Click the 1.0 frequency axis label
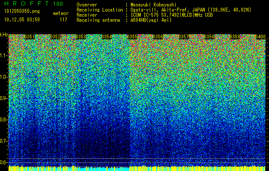This screenshot has width=269, height=171. tap(3, 77)
